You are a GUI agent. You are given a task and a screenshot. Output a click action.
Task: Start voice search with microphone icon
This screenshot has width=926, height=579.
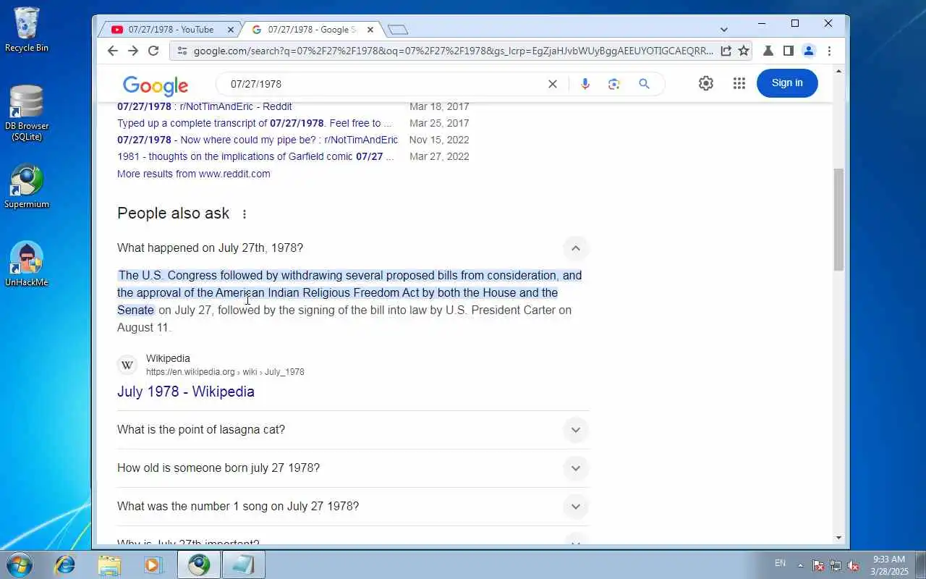pos(585,84)
